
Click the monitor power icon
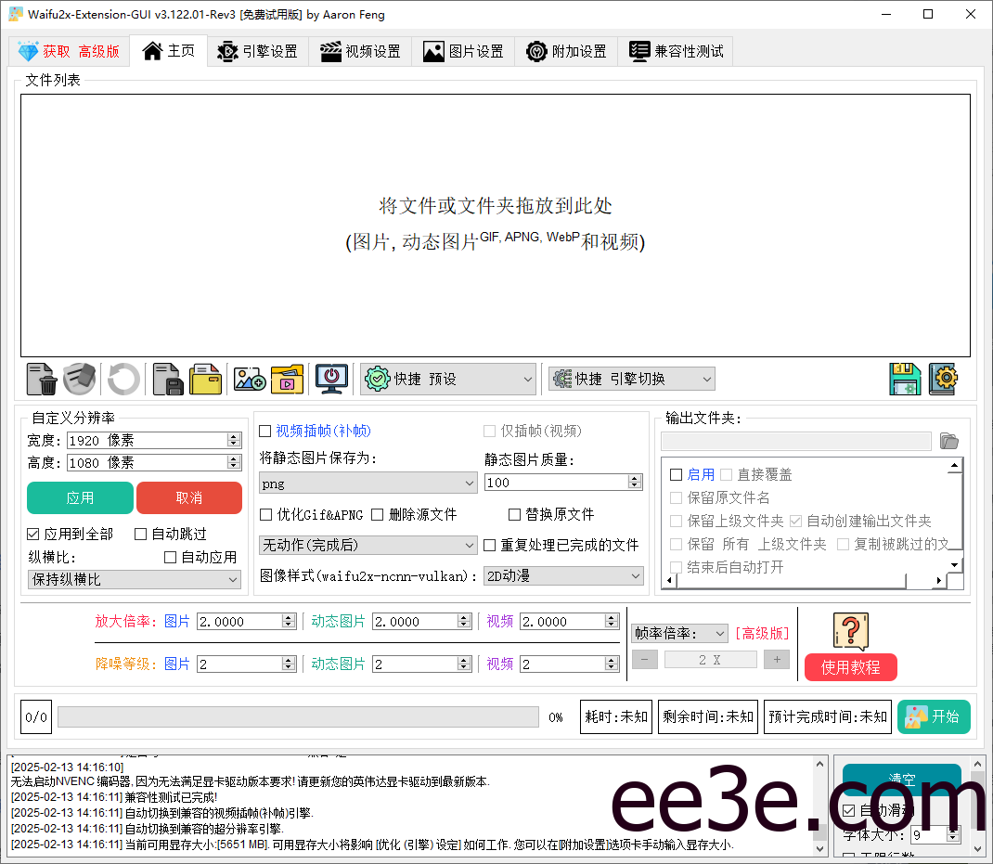330,379
